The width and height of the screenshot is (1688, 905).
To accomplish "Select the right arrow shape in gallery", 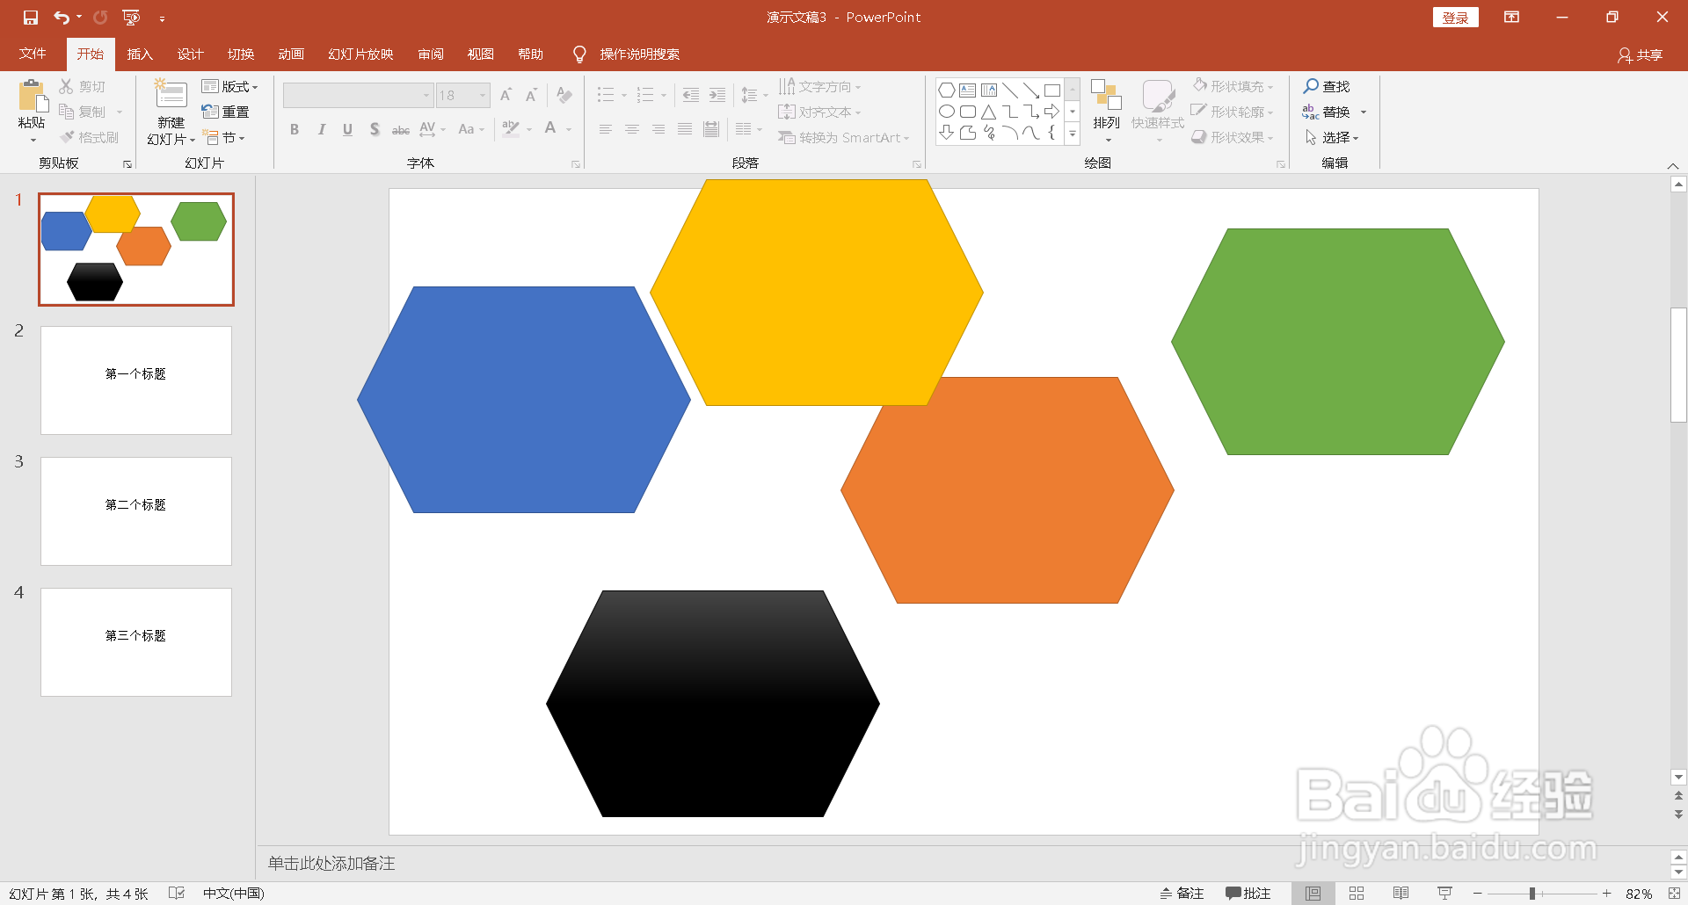I will [1052, 112].
